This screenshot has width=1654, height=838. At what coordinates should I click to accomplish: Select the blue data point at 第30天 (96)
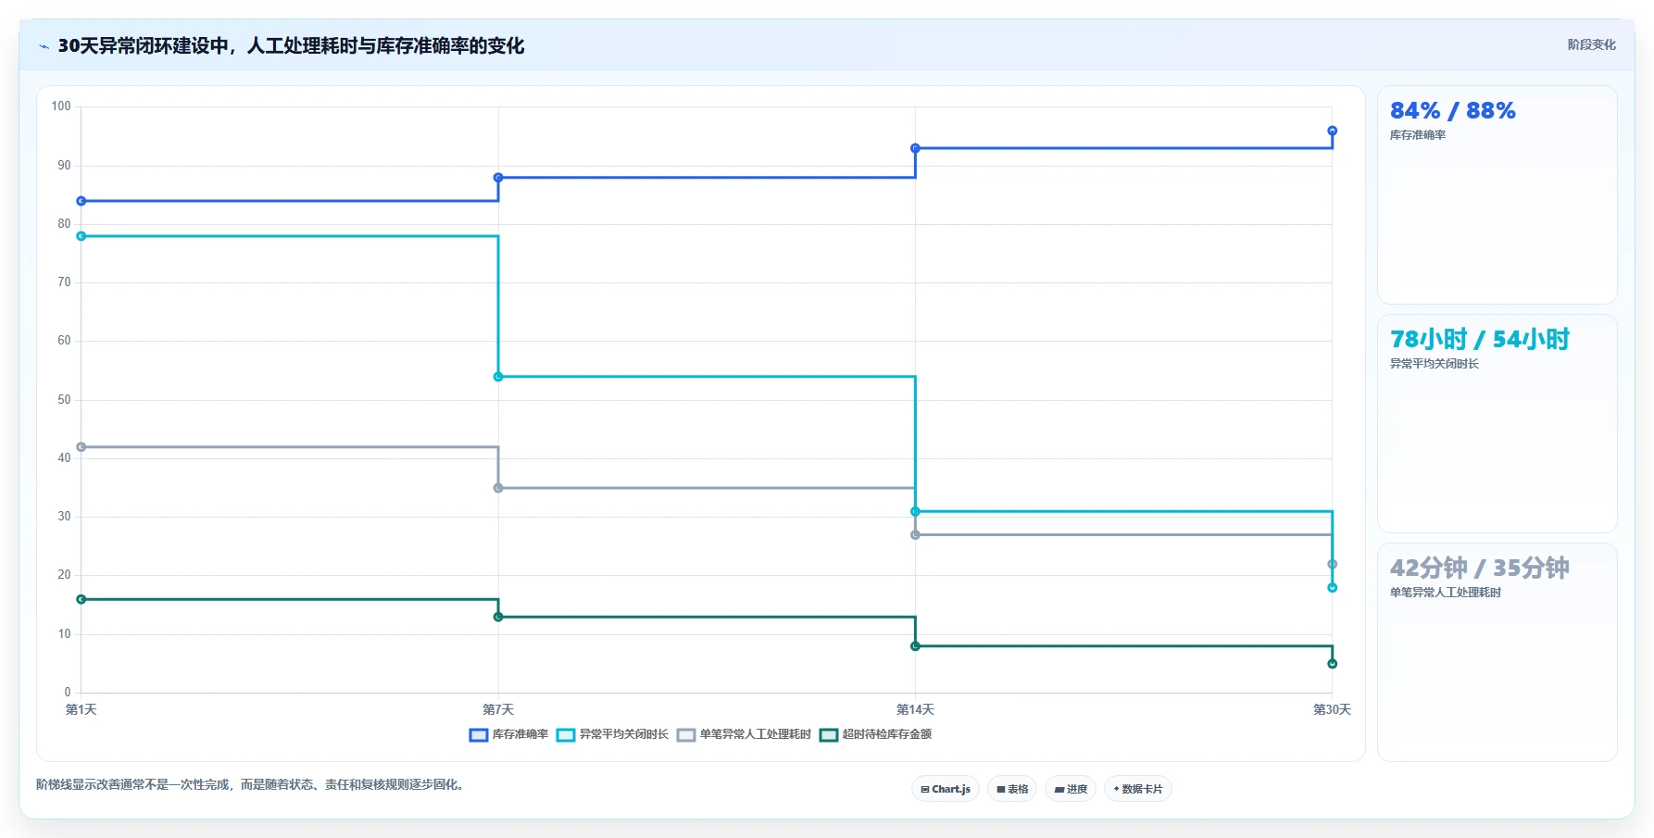click(1333, 131)
